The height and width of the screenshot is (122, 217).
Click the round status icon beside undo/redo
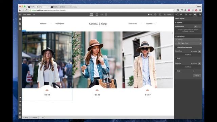(x=155, y=15)
